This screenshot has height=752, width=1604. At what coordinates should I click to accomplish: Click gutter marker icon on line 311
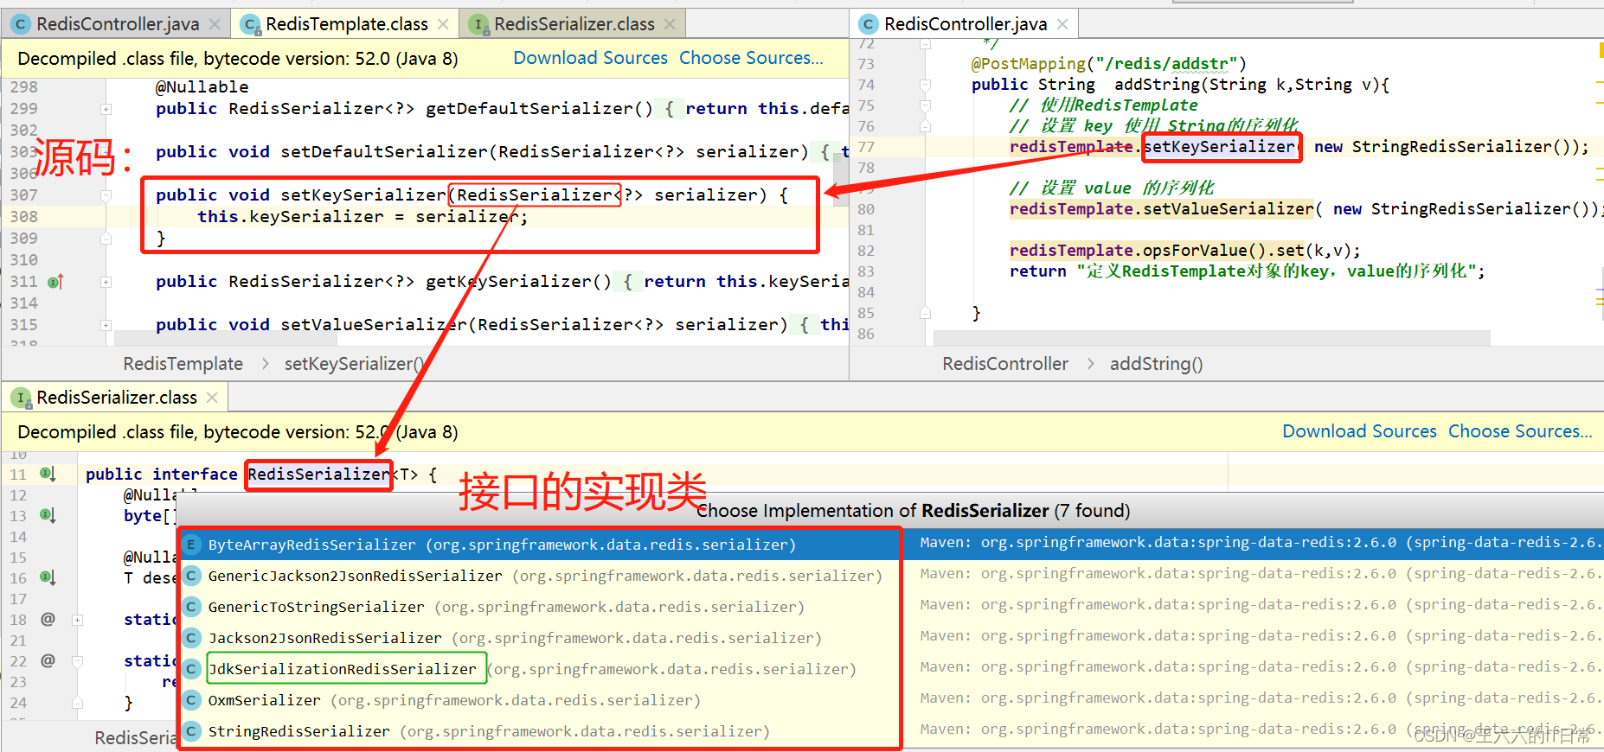[x=55, y=282]
